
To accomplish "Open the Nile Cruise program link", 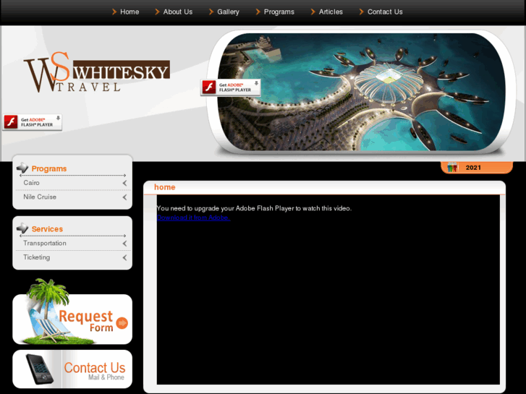I will [x=40, y=197].
